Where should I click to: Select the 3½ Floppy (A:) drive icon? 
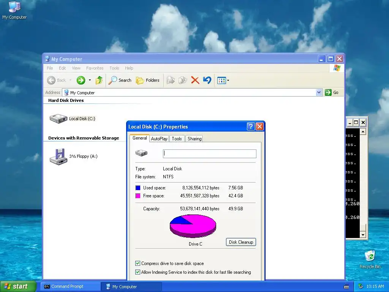tap(59, 156)
